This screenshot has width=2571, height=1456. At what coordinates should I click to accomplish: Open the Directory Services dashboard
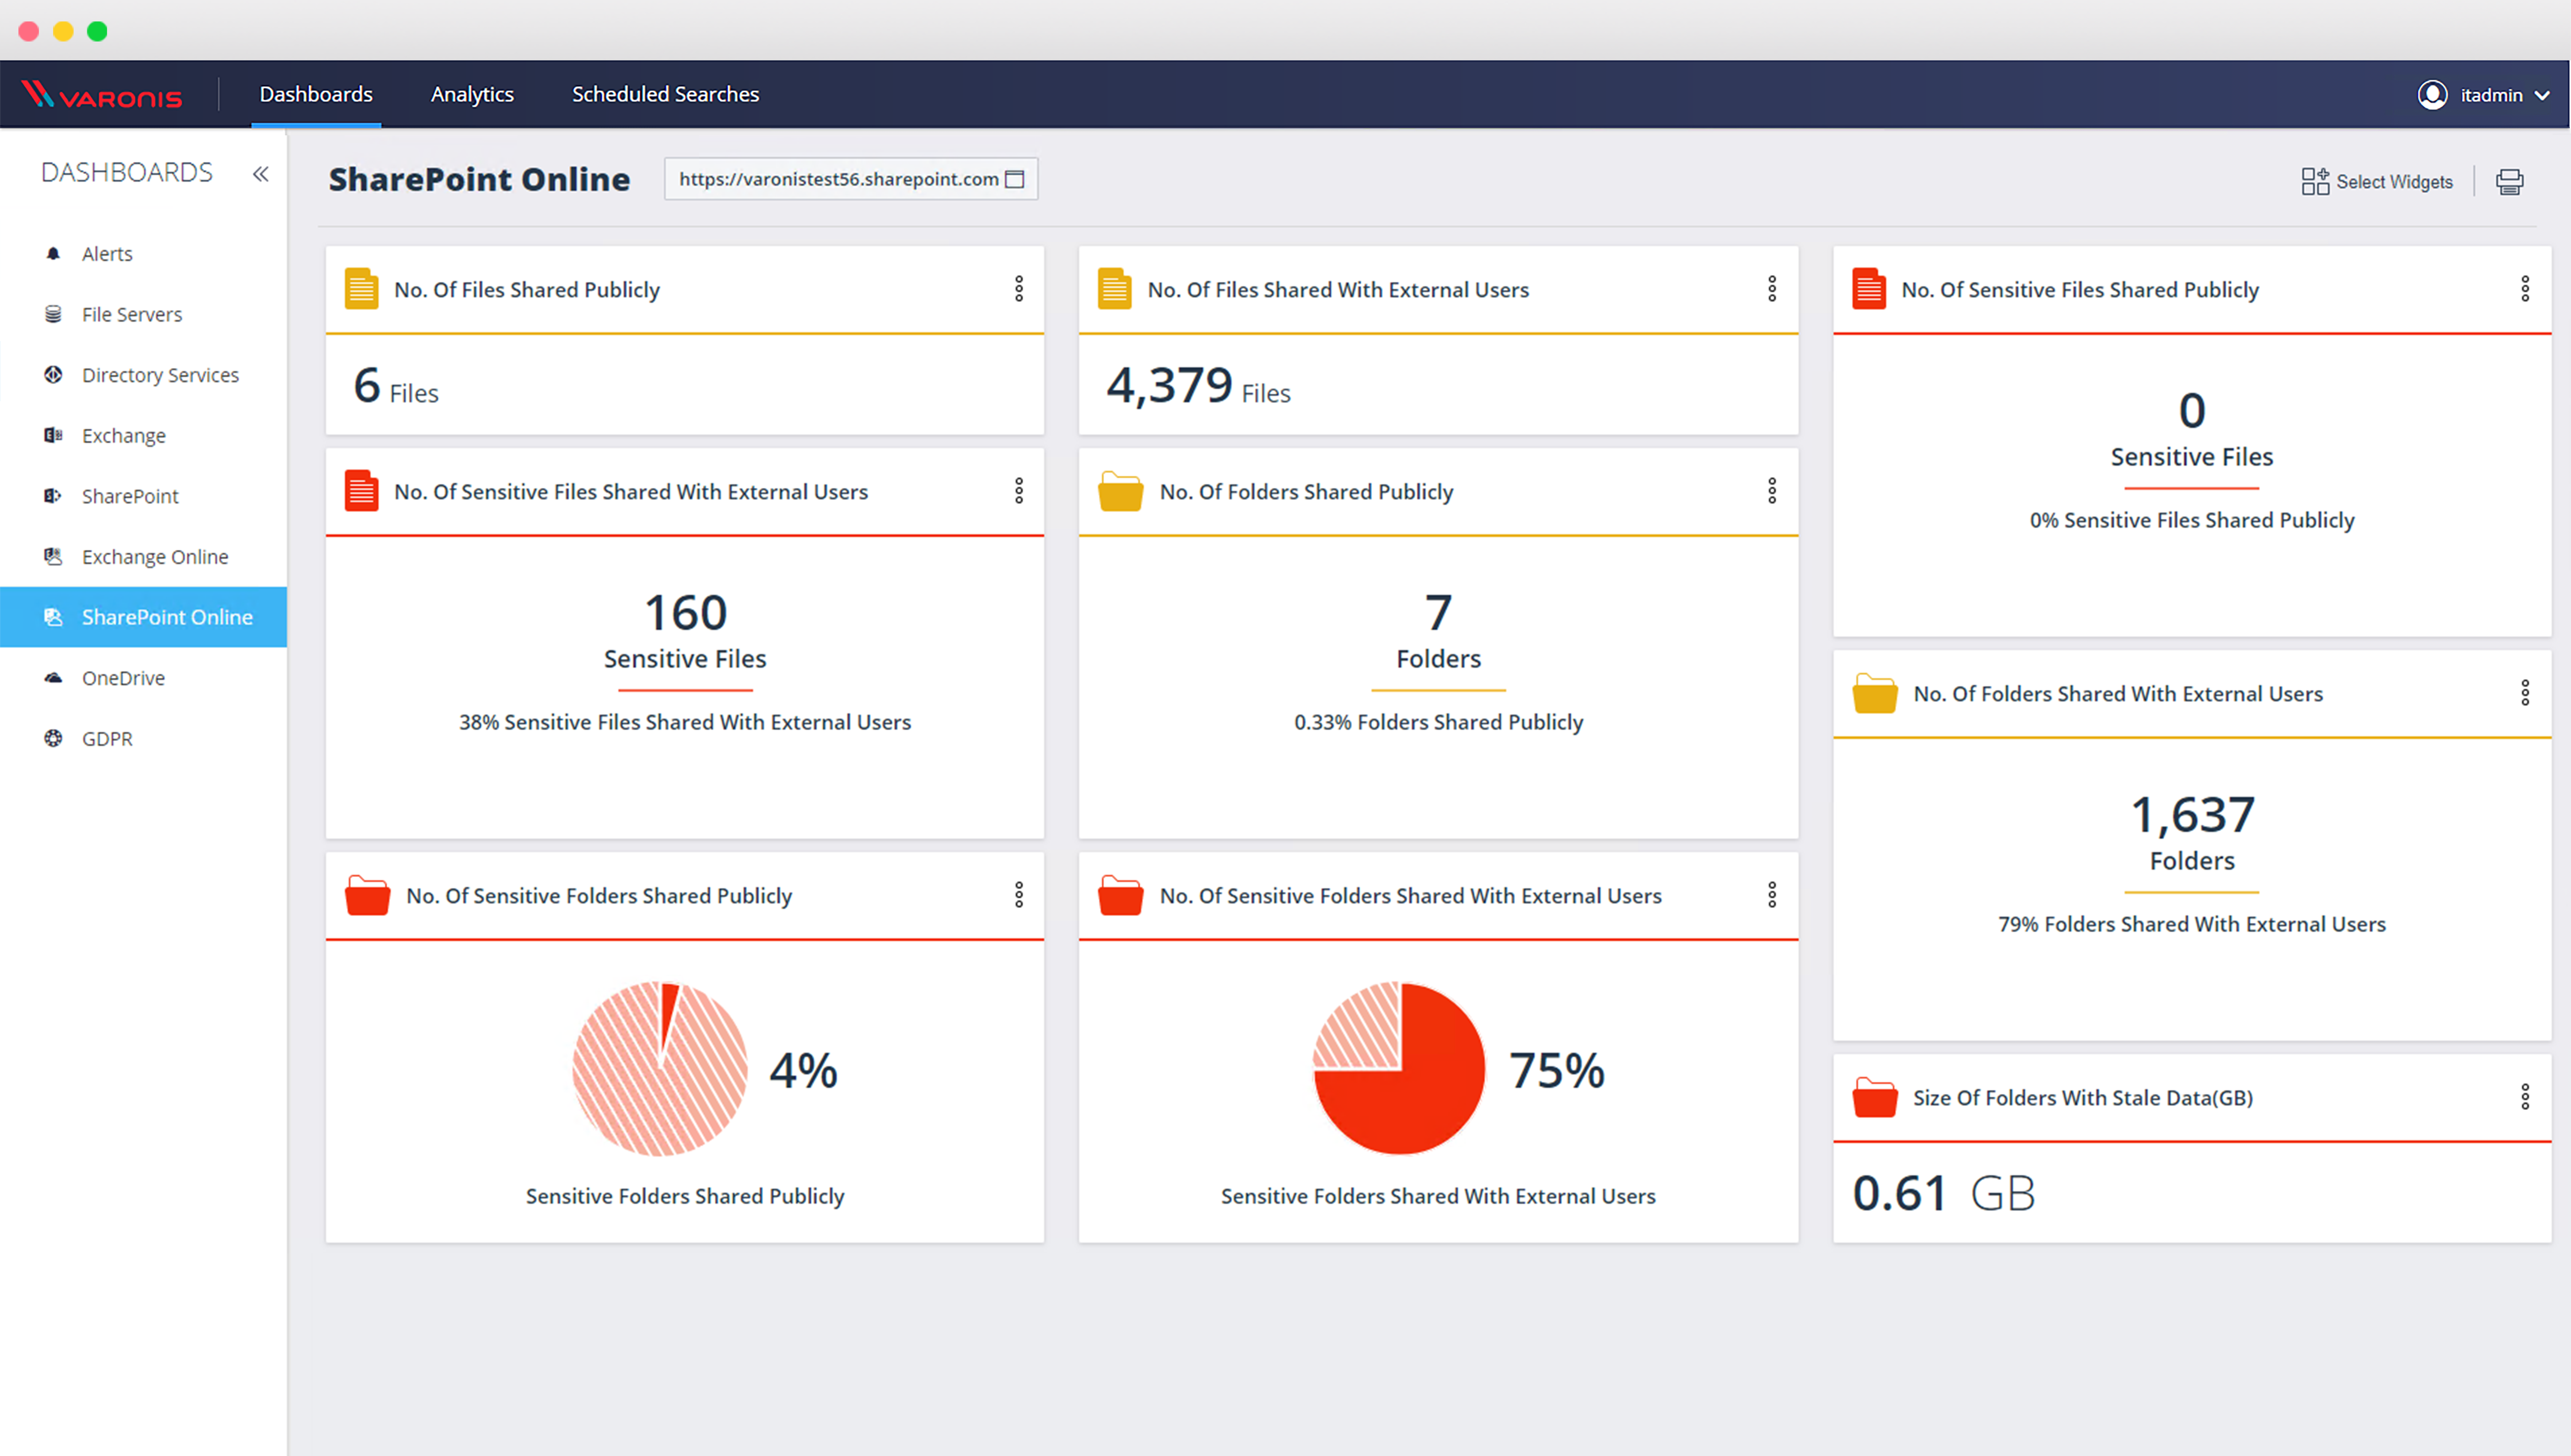pos(143,375)
